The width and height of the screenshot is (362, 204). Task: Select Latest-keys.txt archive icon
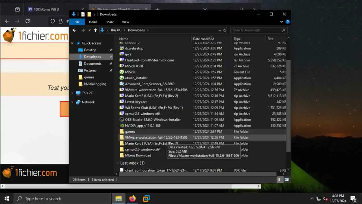(122, 102)
